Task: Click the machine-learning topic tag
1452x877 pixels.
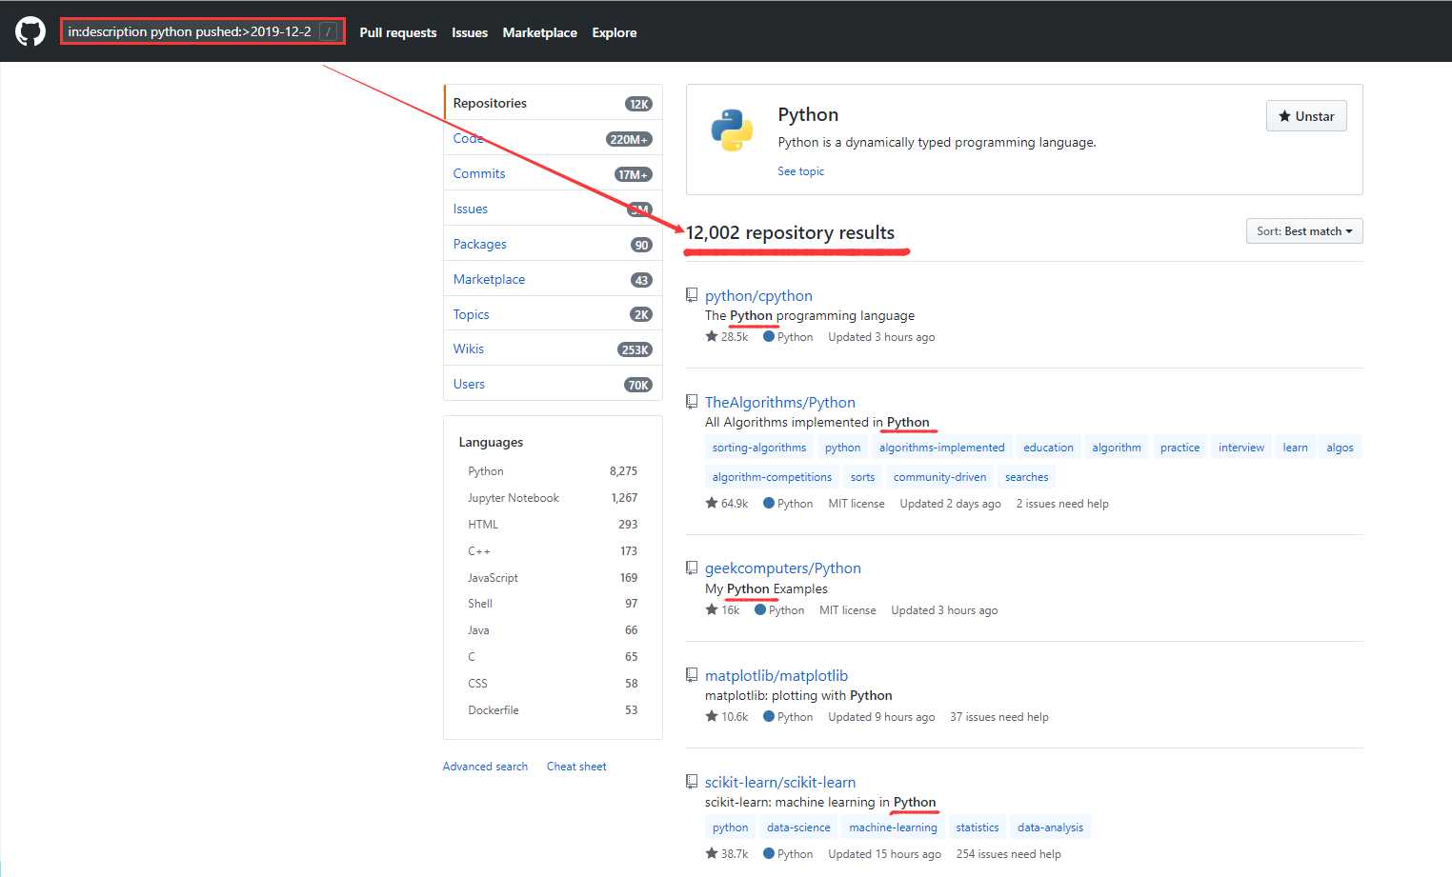Action: click(893, 827)
